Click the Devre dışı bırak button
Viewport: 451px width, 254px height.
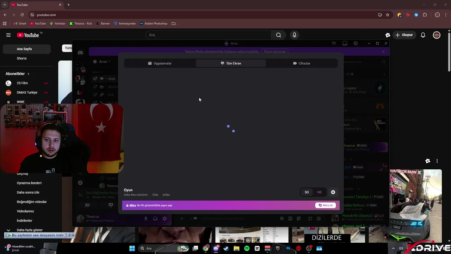point(275,52)
